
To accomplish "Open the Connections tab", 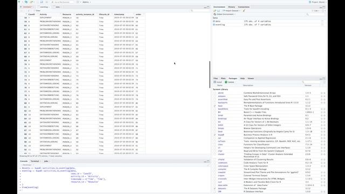I will (244, 7).
